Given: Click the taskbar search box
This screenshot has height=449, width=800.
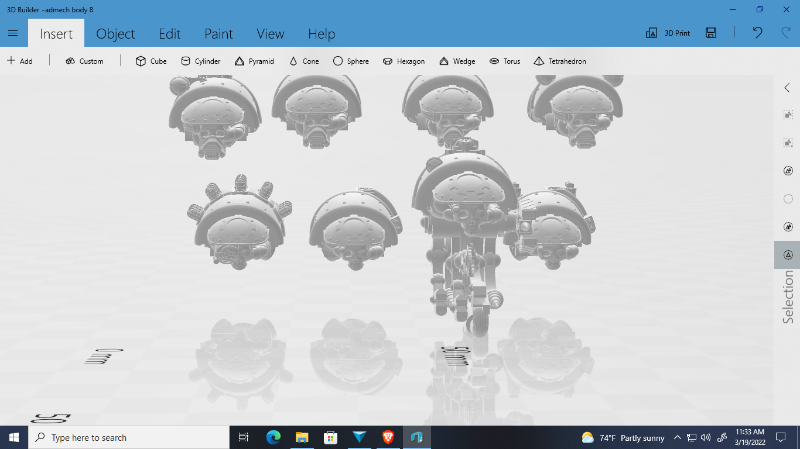Looking at the screenshot, I should (x=129, y=437).
